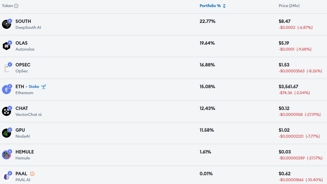Click the OLAS 19.64% portfolio value
Viewport: 327px width, 184px height.
tap(207, 43)
